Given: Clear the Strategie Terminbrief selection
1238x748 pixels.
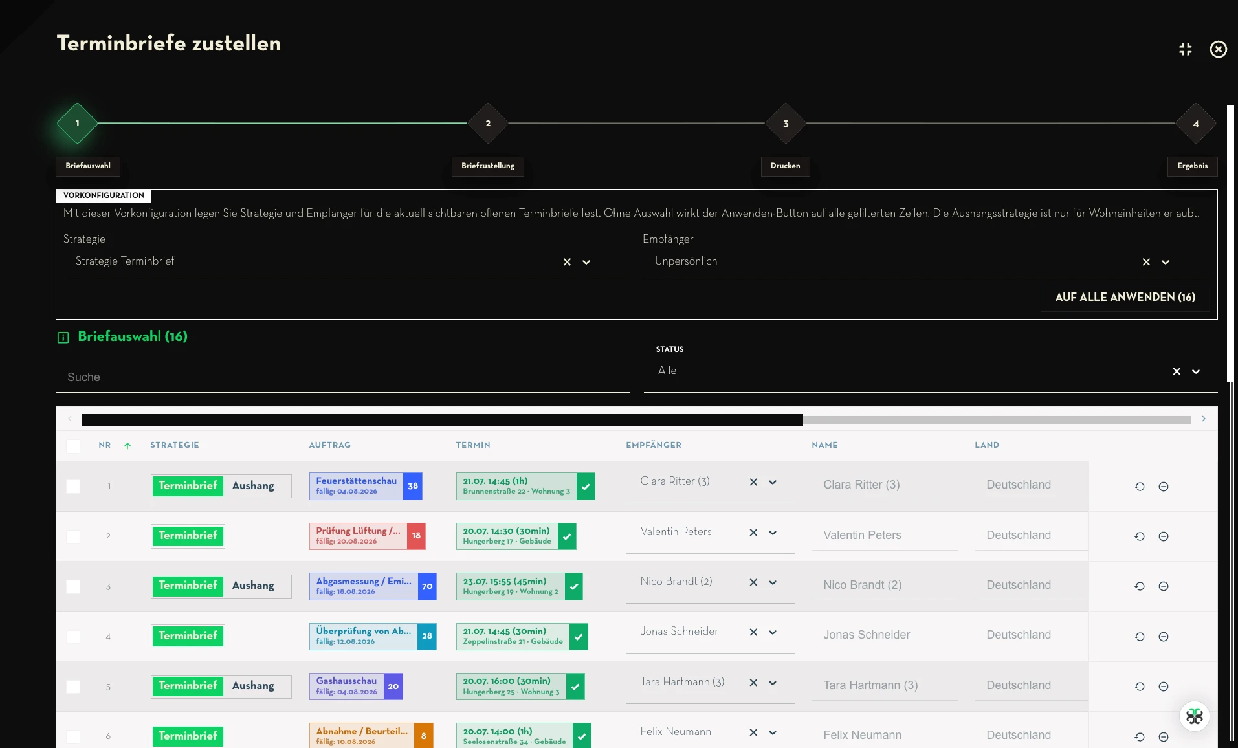Looking at the screenshot, I should click(567, 262).
